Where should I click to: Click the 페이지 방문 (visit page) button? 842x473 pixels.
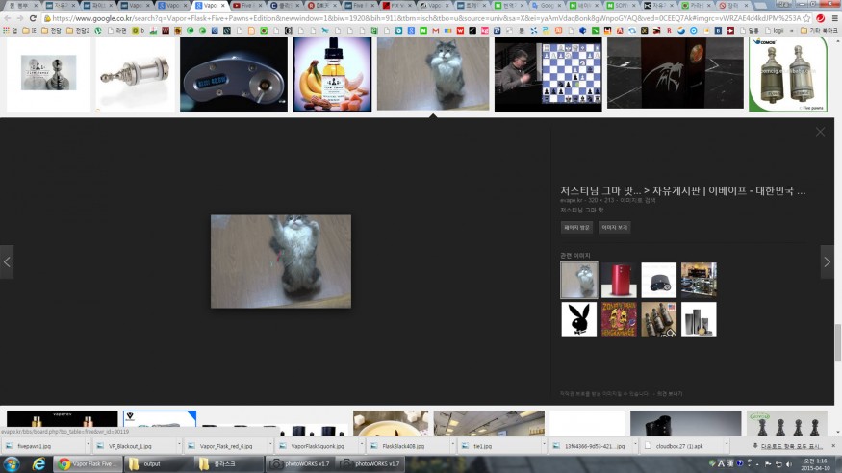pos(576,228)
